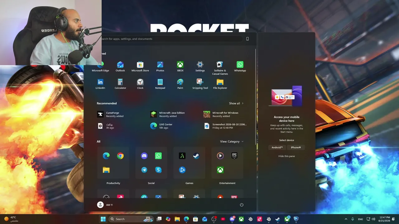This screenshot has height=224, width=399.
Task: Open Telegram in the Social folder
Action: pyautogui.click(x=144, y=170)
